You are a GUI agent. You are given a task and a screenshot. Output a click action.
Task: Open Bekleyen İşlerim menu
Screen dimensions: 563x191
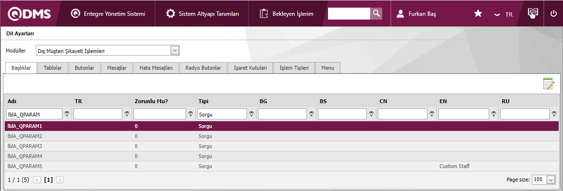click(x=286, y=13)
